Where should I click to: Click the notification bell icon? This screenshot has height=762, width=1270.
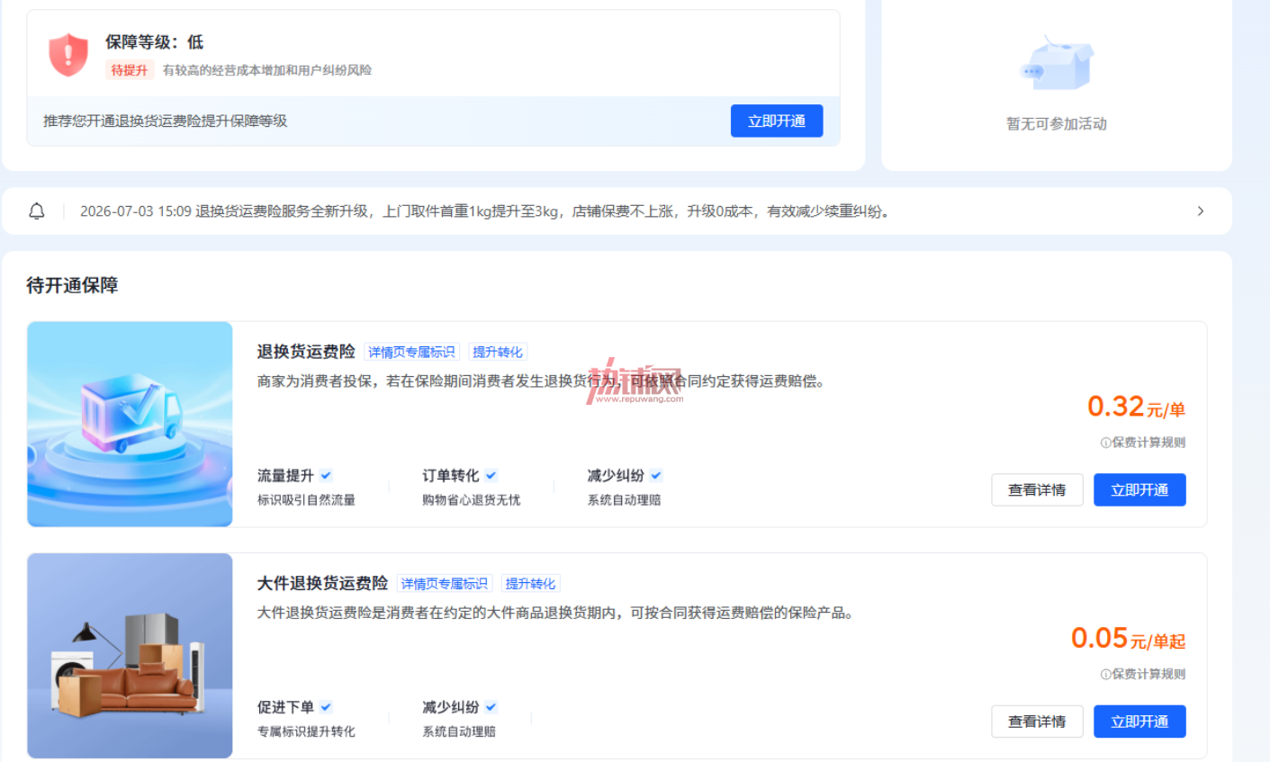(37, 211)
